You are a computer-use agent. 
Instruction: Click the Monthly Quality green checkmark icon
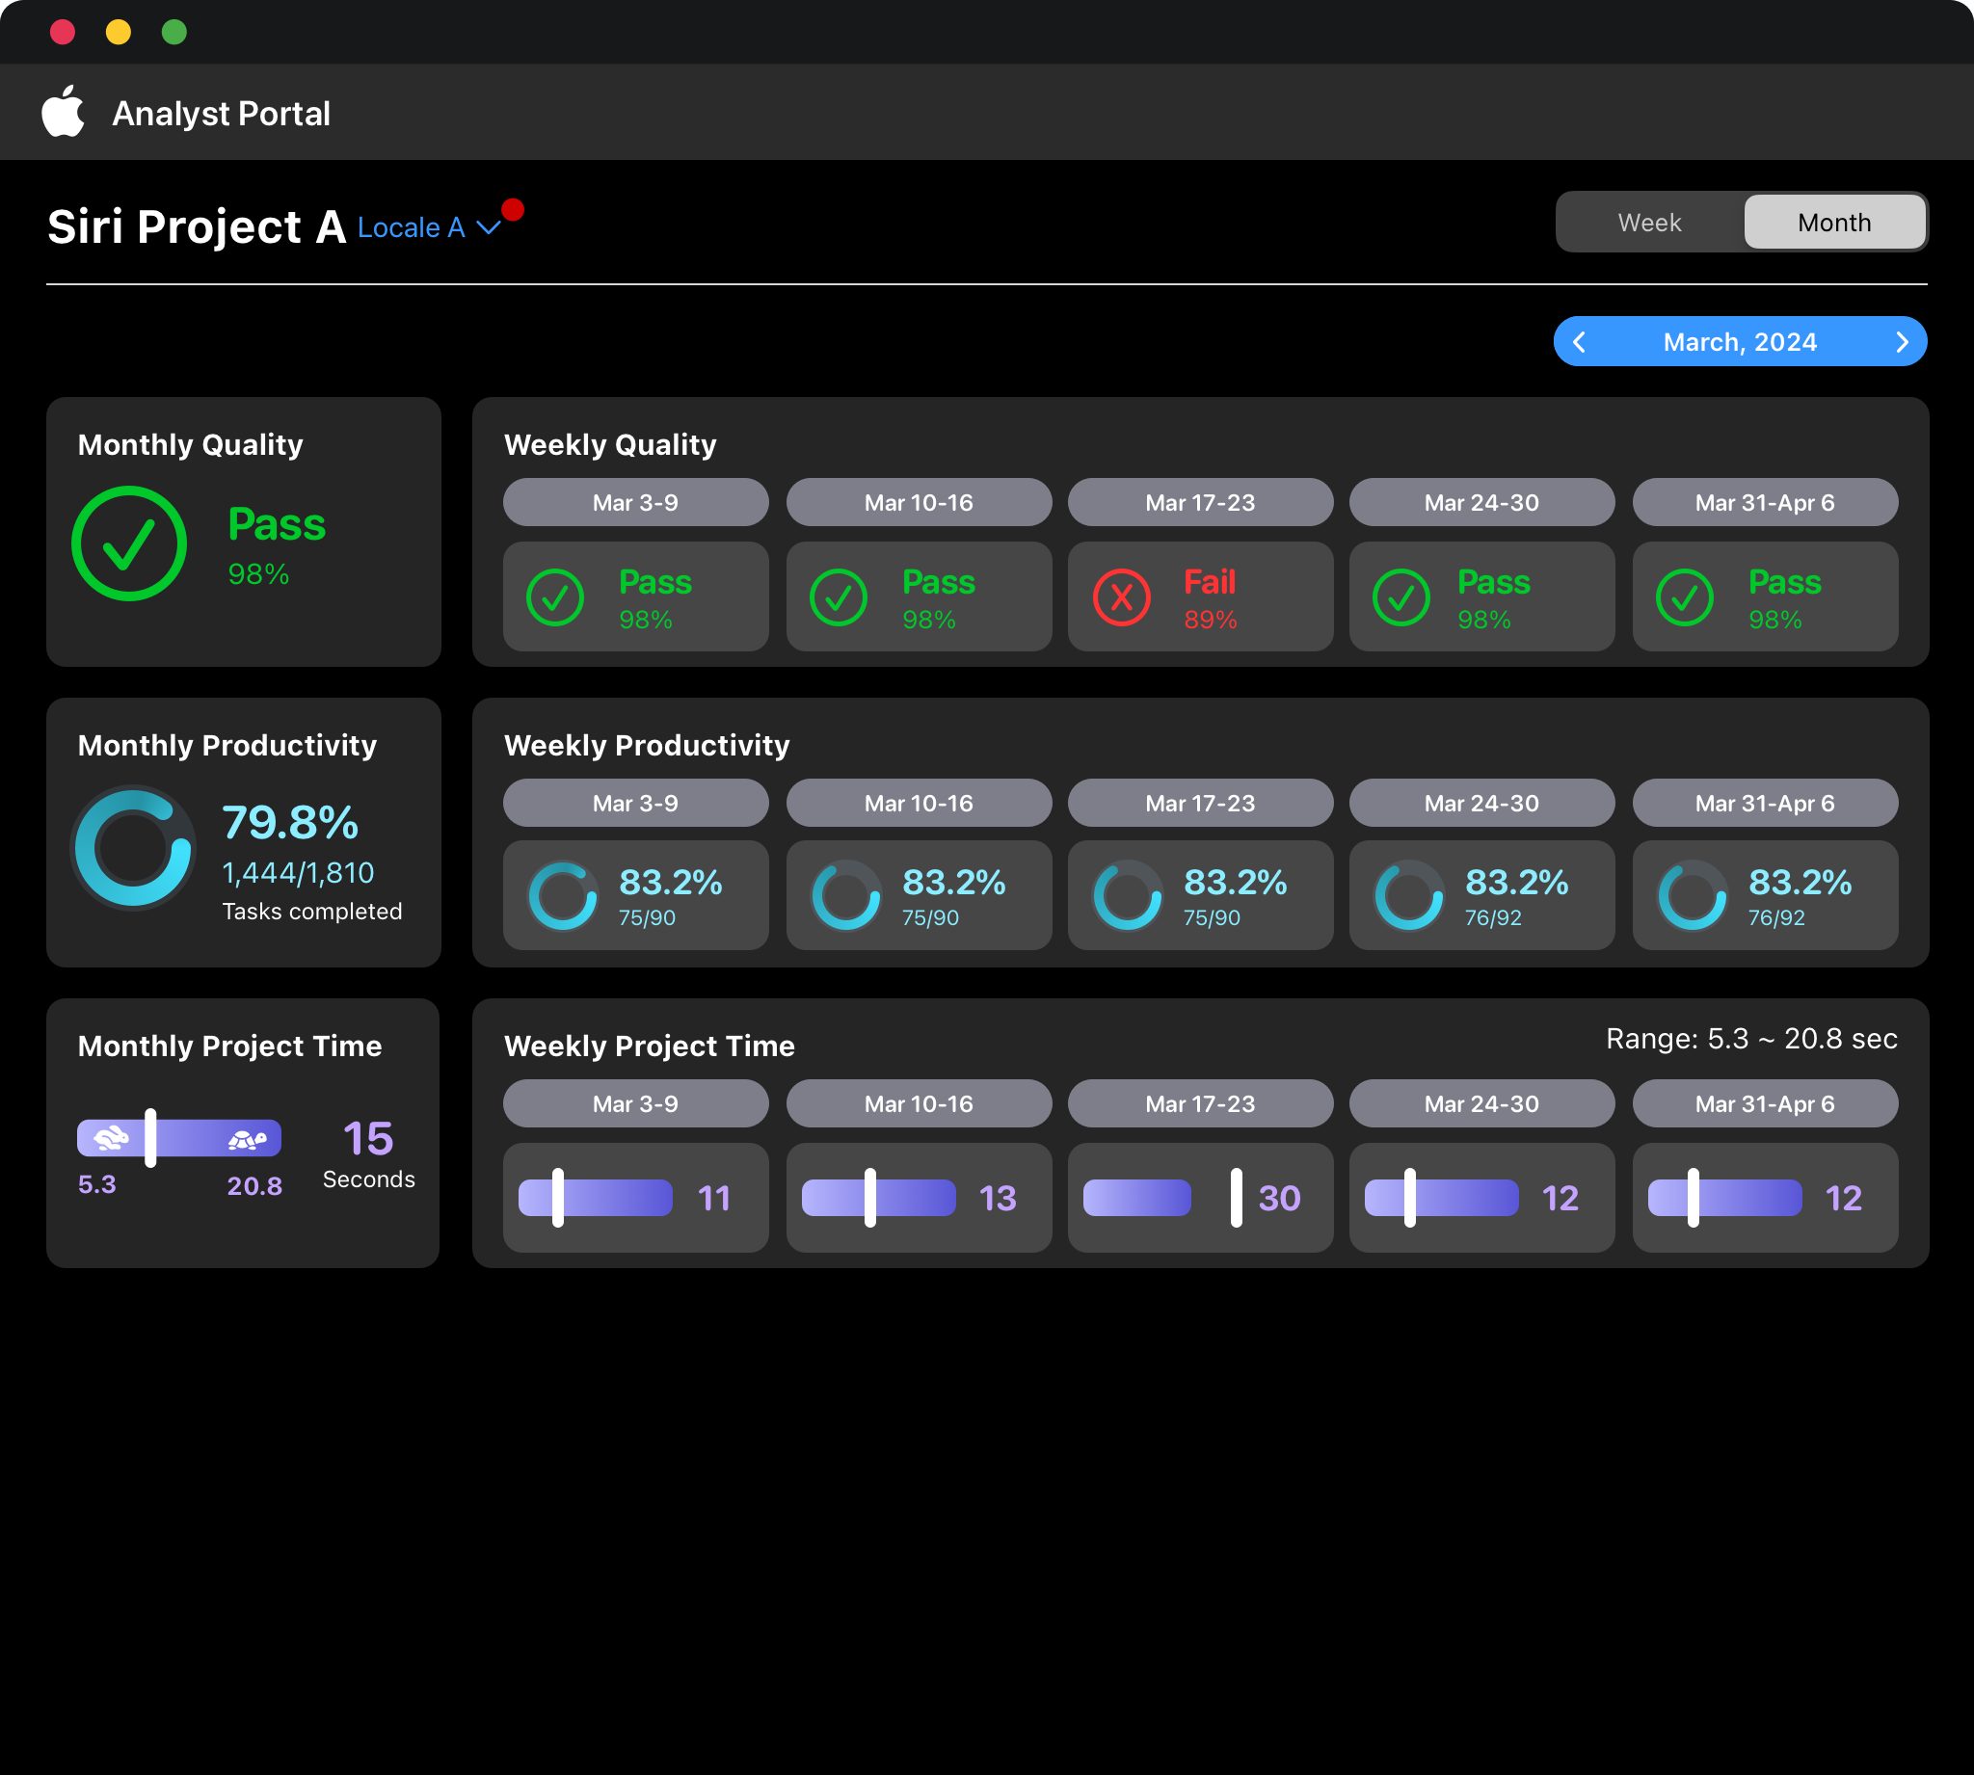[x=129, y=543]
